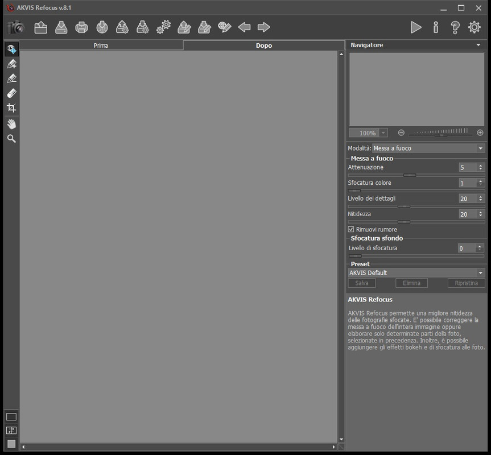The height and width of the screenshot is (455, 491).
Task: Click the Elimina preset button
Action: [411, 283]
